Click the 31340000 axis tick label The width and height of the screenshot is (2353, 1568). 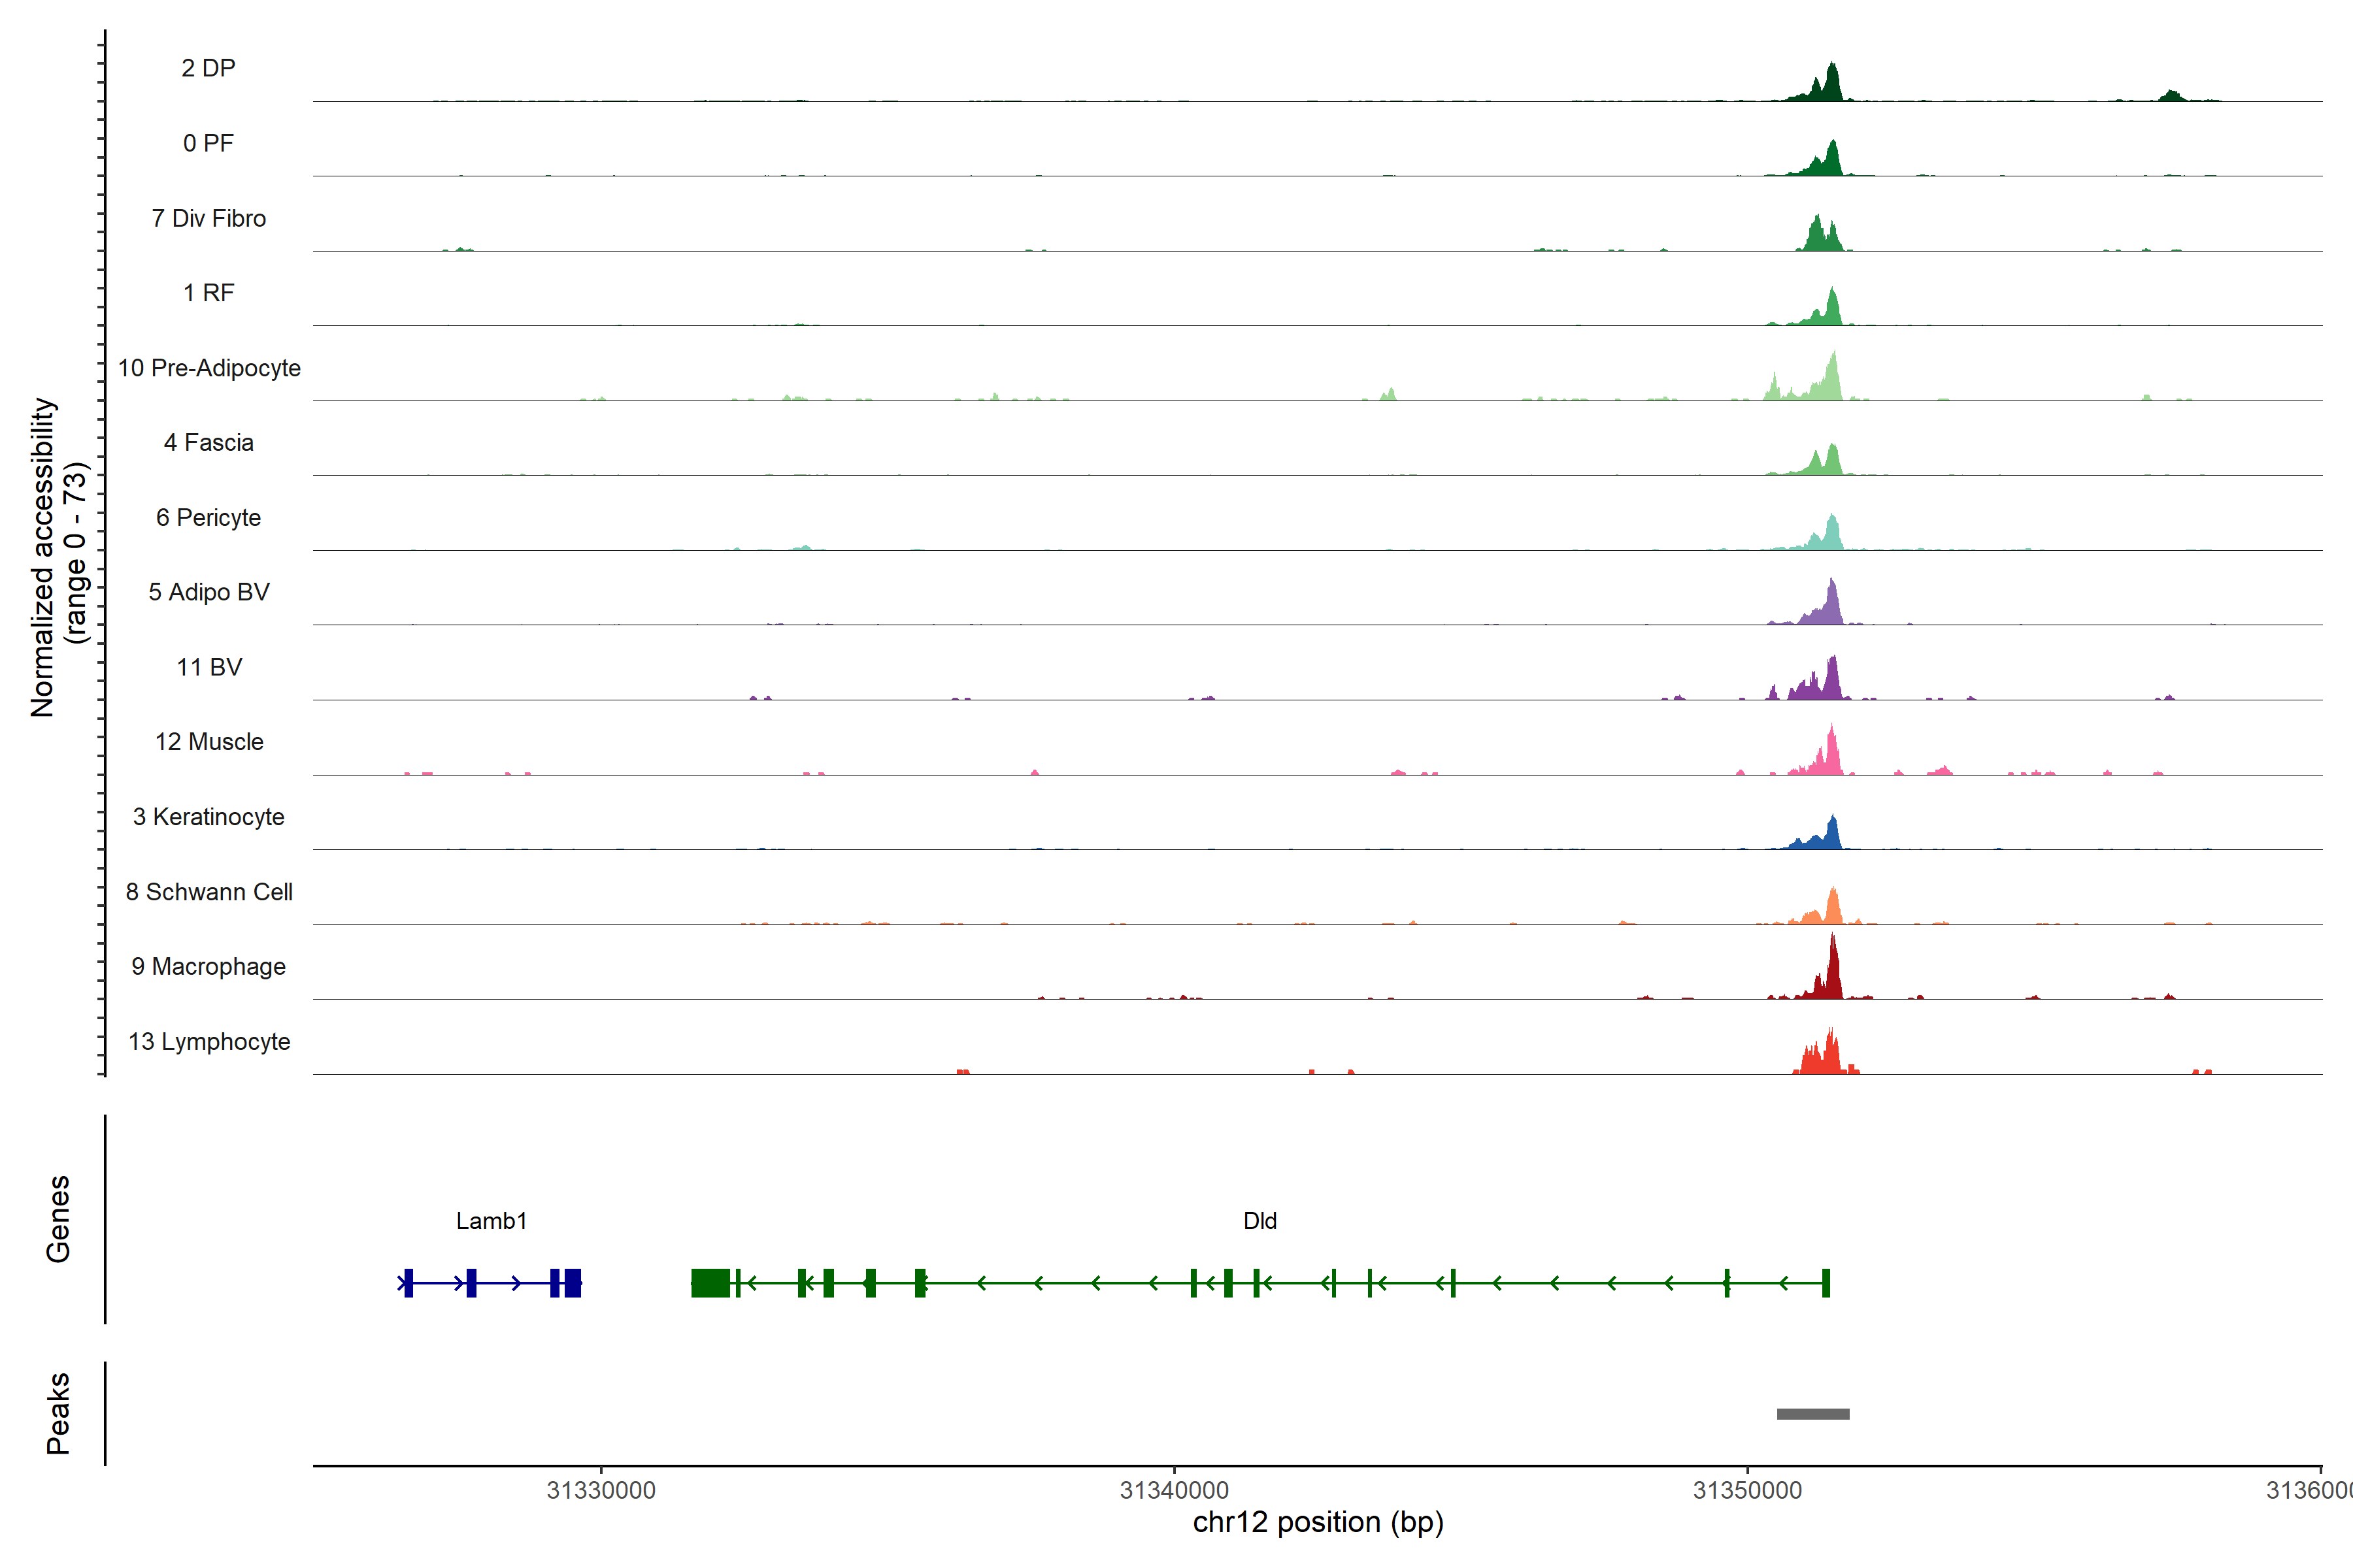click(1173, 1490)
